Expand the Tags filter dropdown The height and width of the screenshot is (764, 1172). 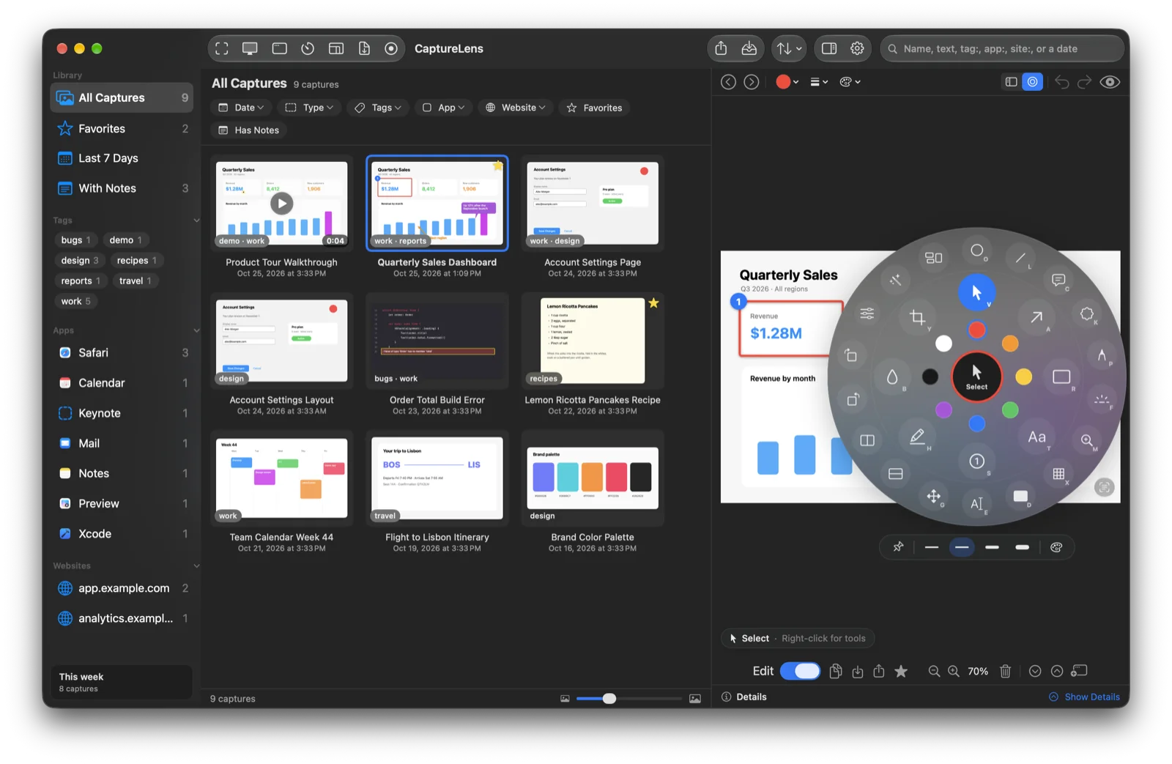(378, 108)
